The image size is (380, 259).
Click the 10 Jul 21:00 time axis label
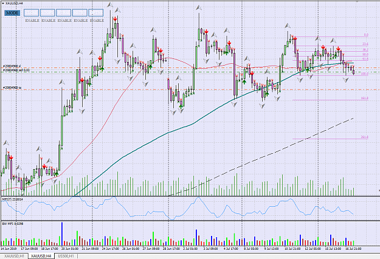293,249
